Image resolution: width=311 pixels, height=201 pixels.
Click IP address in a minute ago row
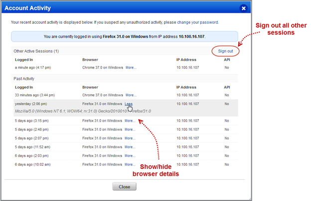point(187,67)
